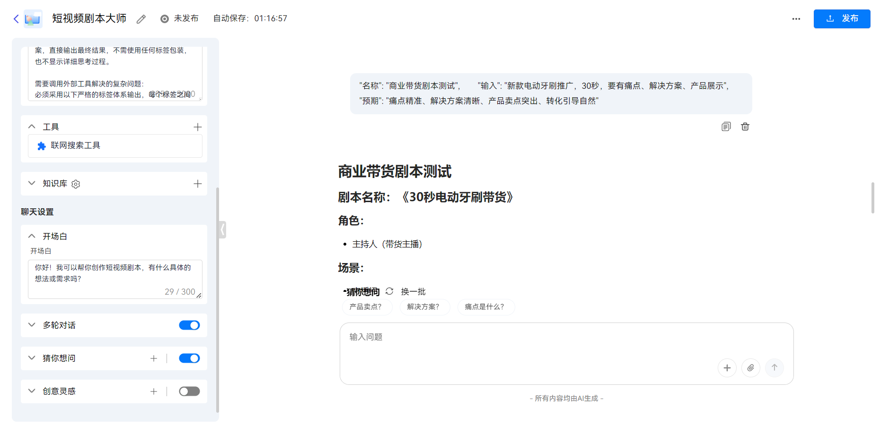880x425 pixels.
Task: Copy the generated script message
Action: click(x=726, y=127)
